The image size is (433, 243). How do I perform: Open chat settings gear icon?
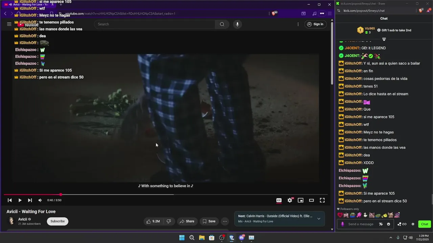click(x=413, y=224)
